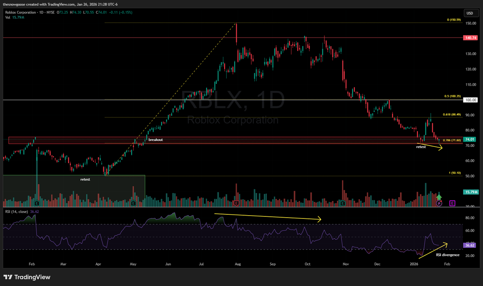The image size is (483, 286).
Task: Click the 60.00 price axis value in main chart
Action: click(x=471, y=161)
